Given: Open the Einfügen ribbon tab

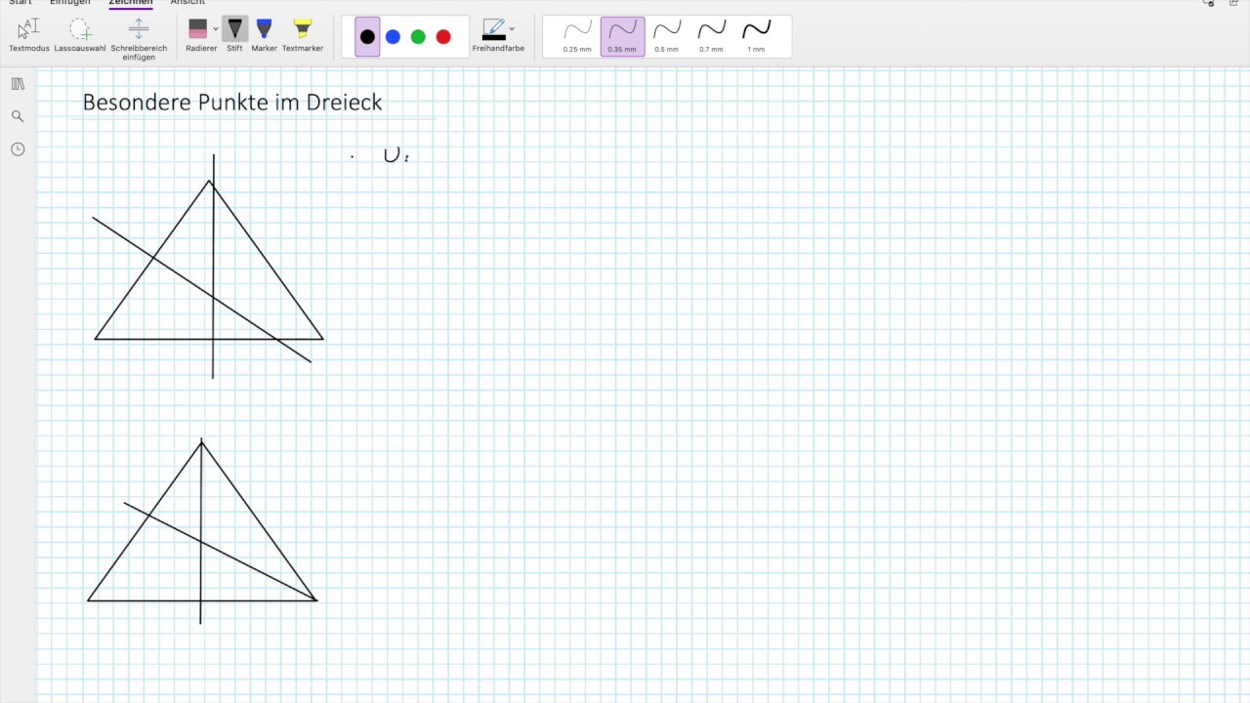Looking at the screenshot, I should click(x=70, y=3).
